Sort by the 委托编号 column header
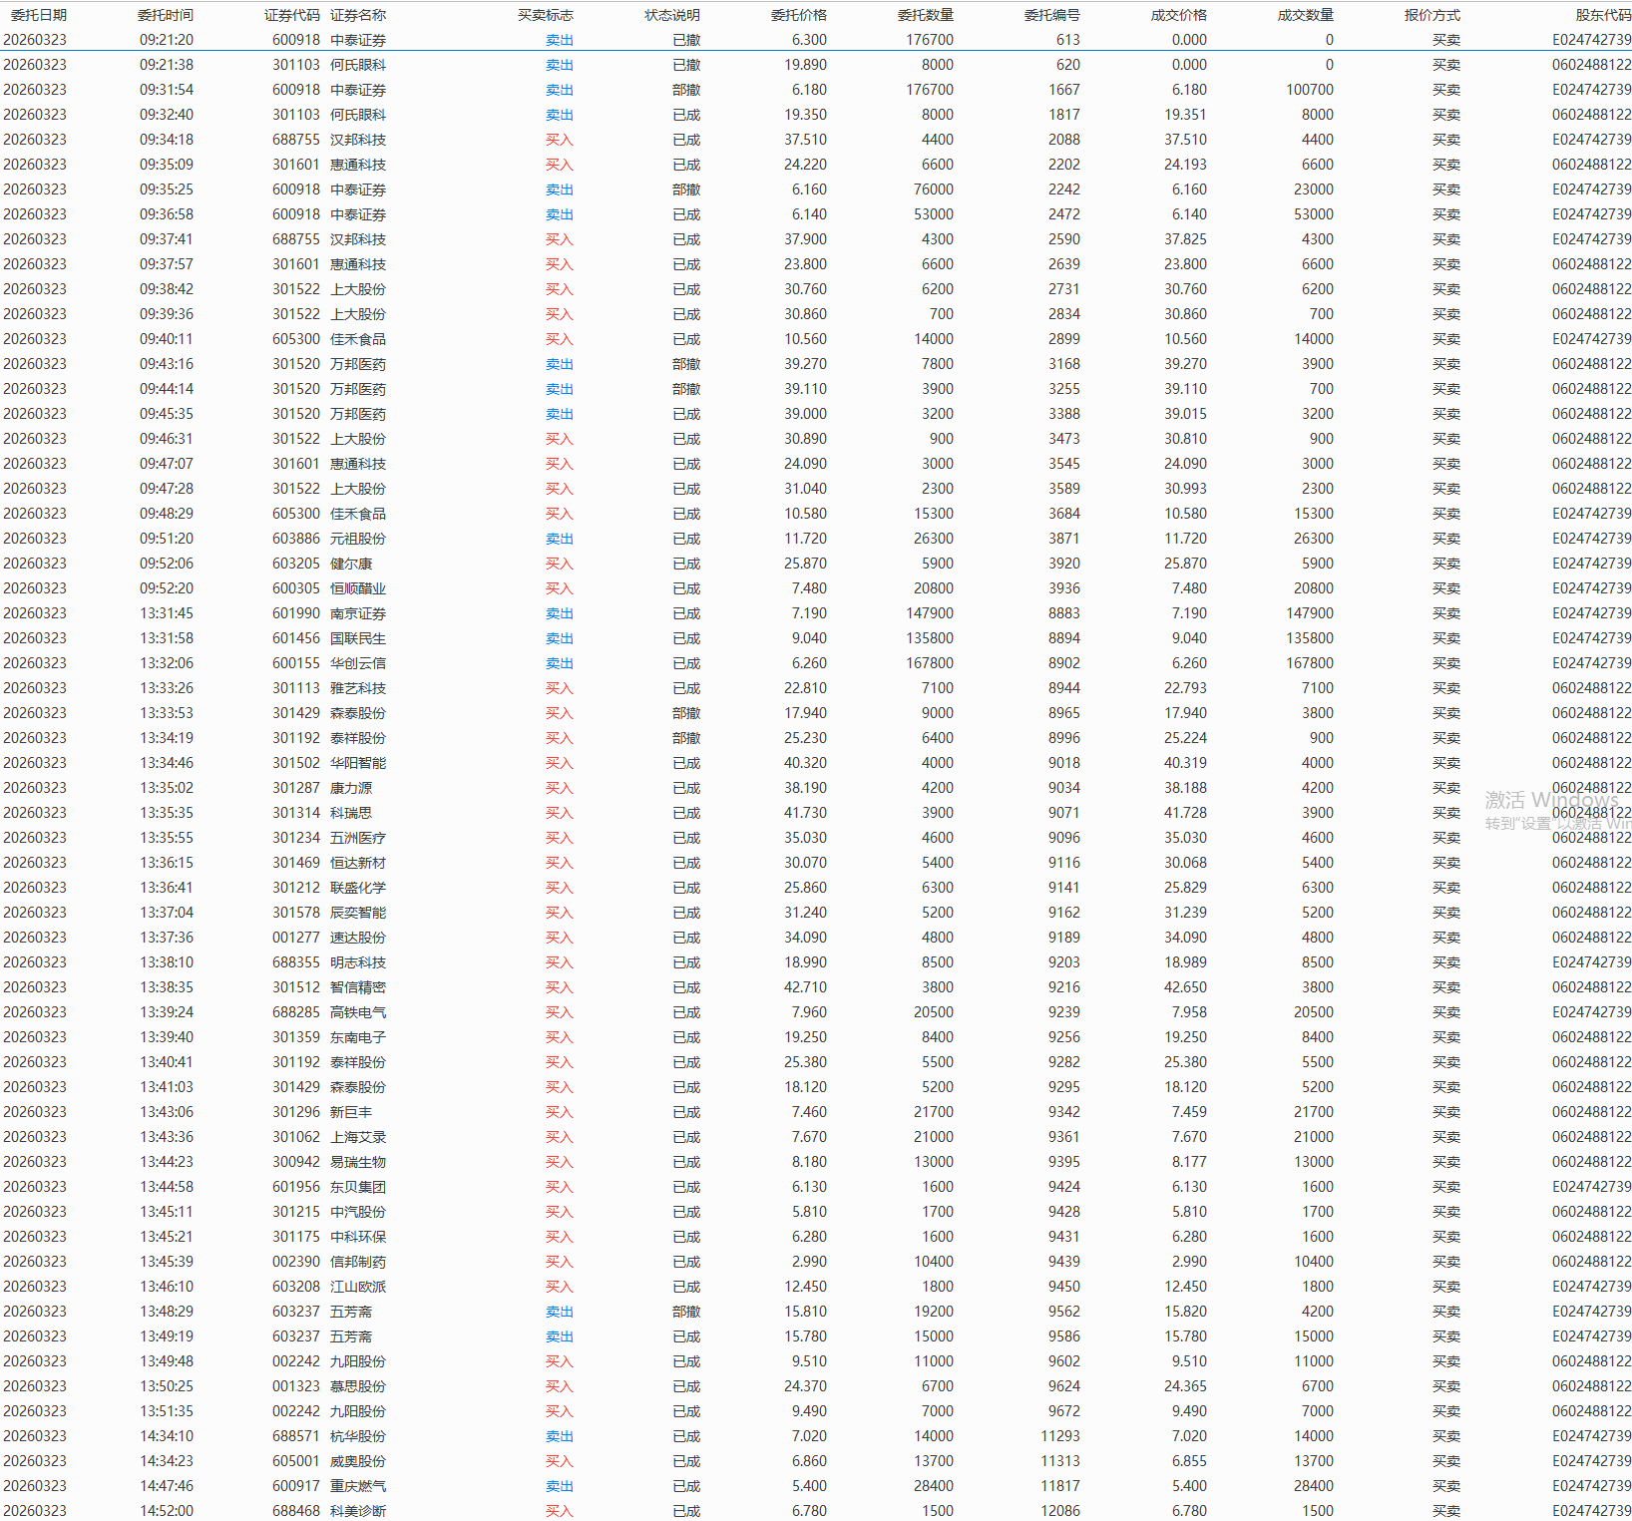1632x1521 pixels. pos(1052,15)
